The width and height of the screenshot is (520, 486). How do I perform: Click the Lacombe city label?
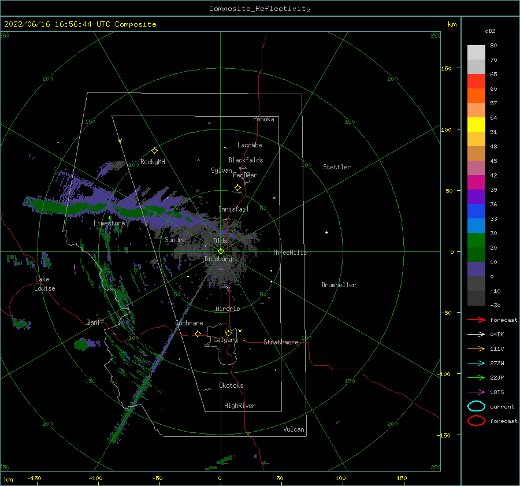coord(250,145)
